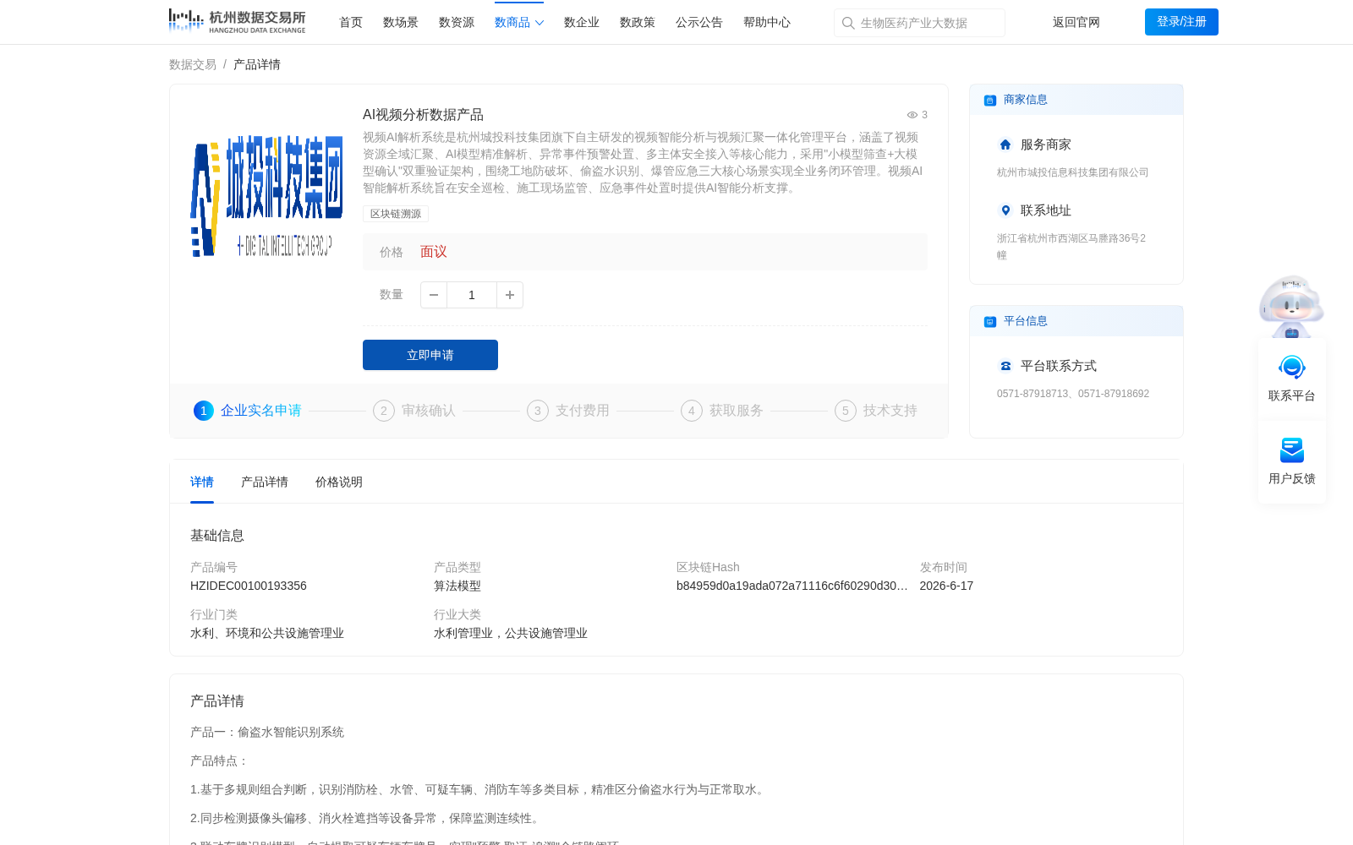Click the 联系地址 location pin icon
The height and width of the screenshot is (845, 1353).
[x=1005, y=210]
